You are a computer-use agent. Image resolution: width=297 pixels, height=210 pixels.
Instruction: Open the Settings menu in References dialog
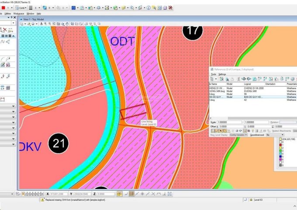(x=222, y=74)
